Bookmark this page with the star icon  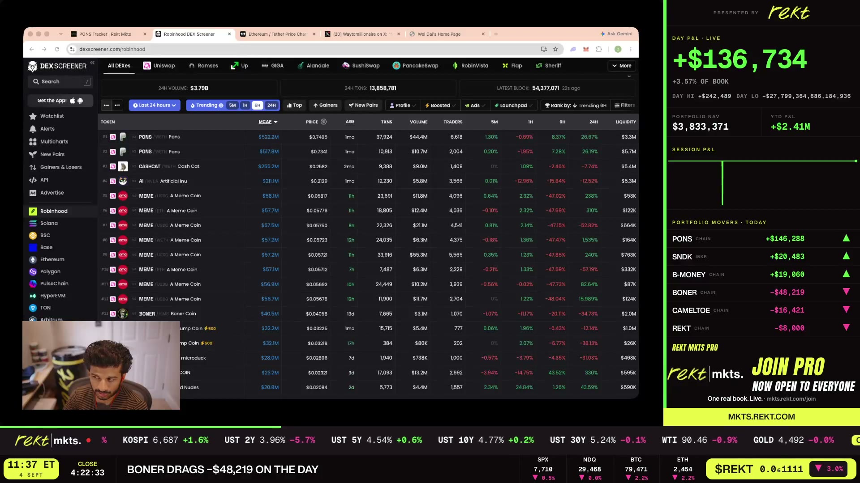(555, 49)
